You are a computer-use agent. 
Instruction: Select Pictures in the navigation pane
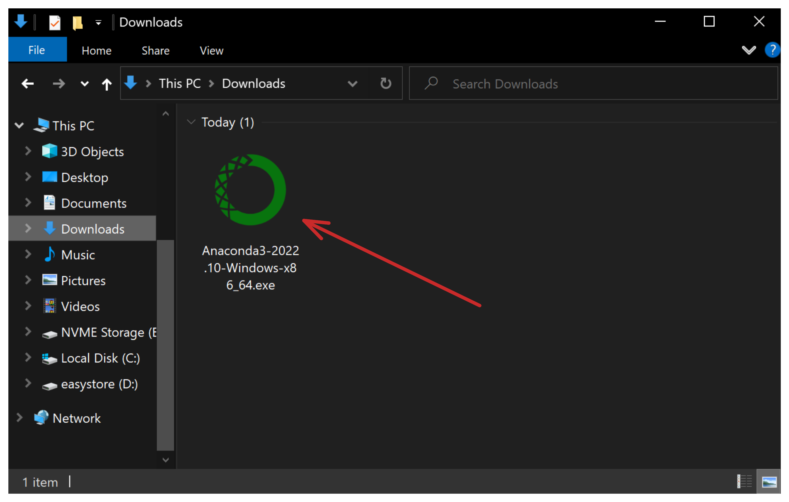click(x=83, y=281)
